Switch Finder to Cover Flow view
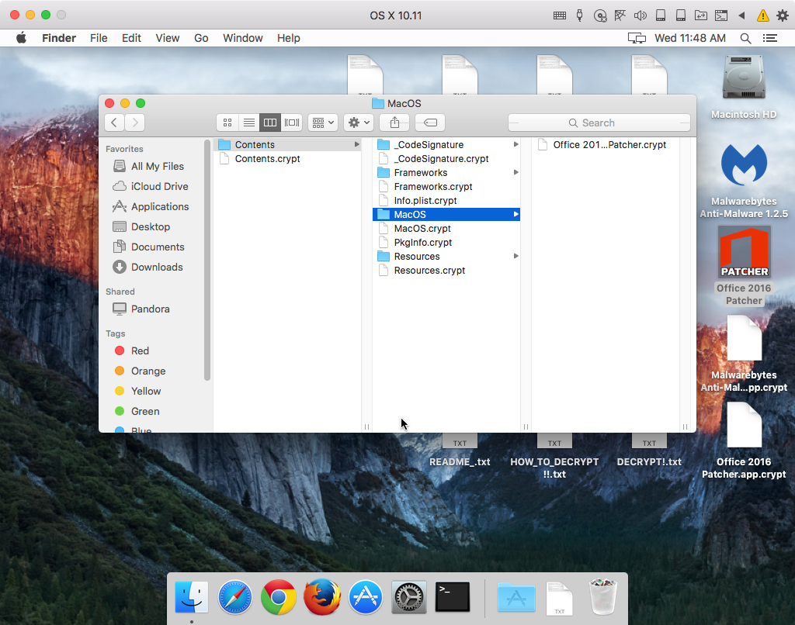 292,123
